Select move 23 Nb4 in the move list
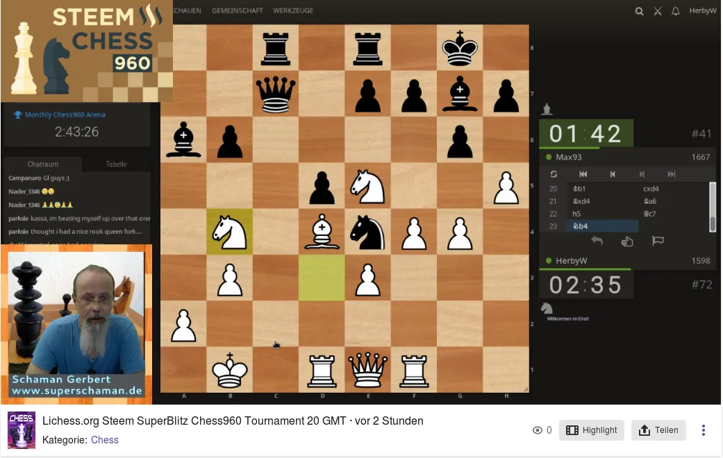This screenshot has height=458, width=723. 602,226
